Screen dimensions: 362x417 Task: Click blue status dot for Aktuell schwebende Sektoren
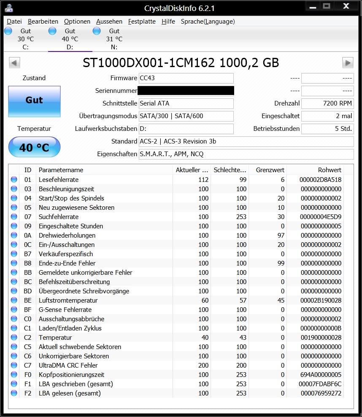14,347
